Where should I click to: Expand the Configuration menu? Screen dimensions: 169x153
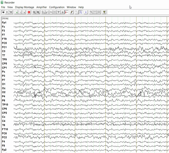point(57,7)
